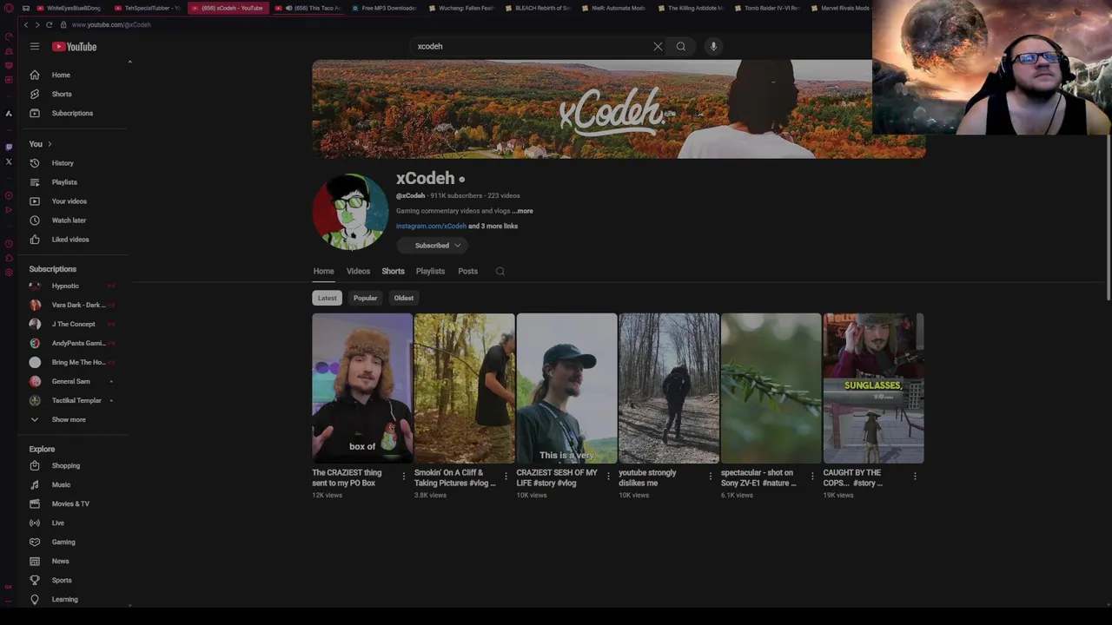Open the instagram.com/xCodeh link

pyautogui.click(x=431, y=226)
